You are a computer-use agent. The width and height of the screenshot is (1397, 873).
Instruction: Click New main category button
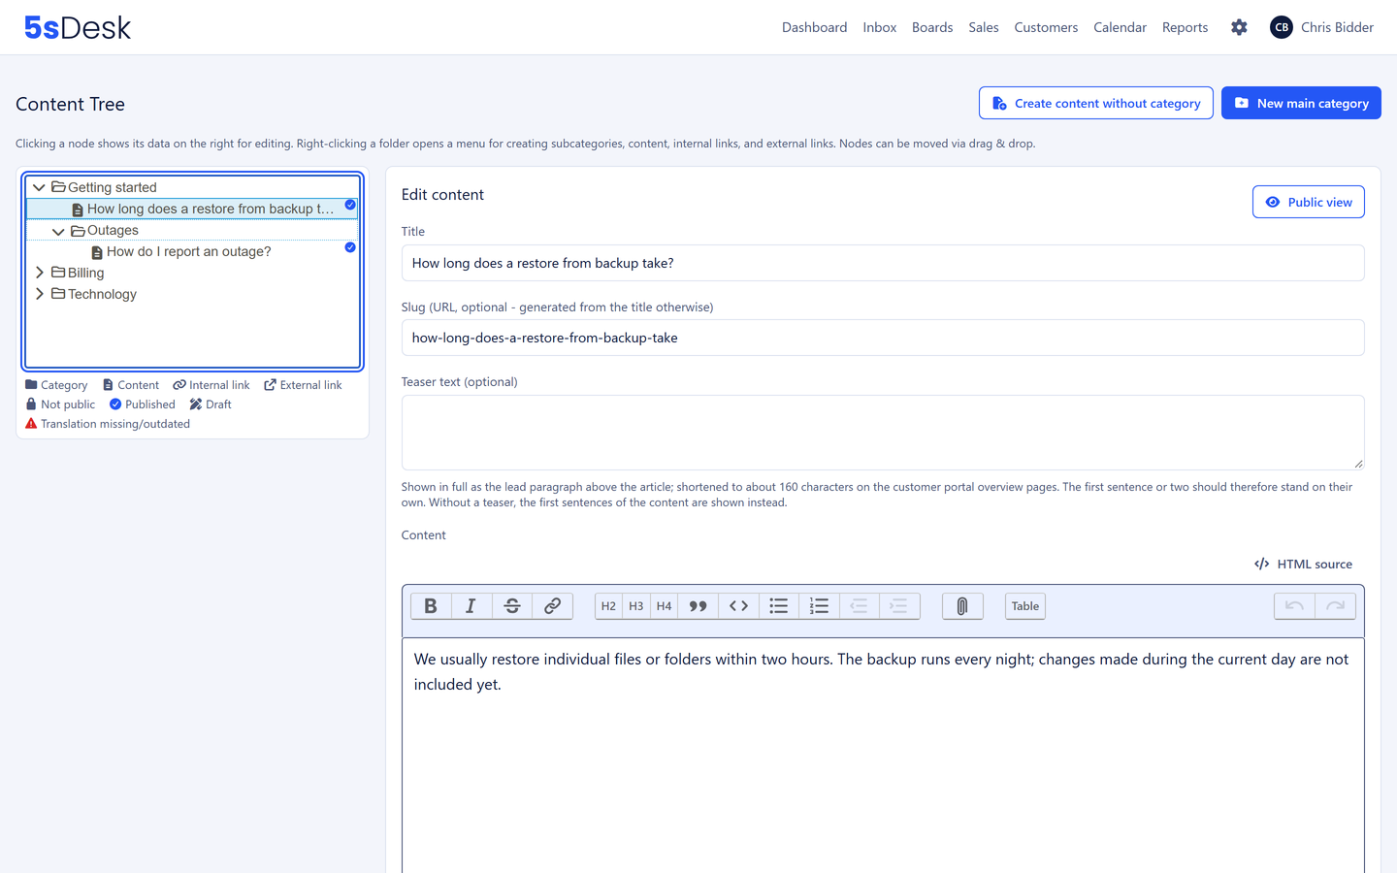point(1301,103)
